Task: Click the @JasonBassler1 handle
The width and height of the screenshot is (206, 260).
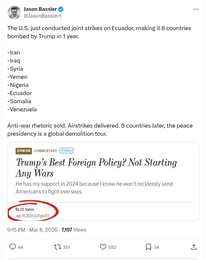Action: pyautogui.click(x=42, y=16)
